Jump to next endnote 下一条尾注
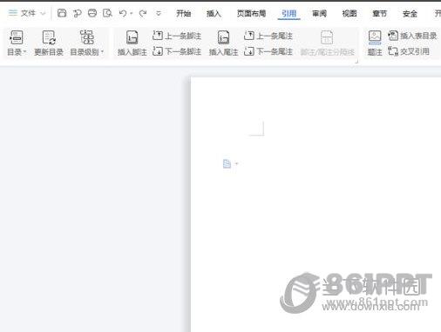The height and width of the screenshot is (332, 441). click(268, 51)
